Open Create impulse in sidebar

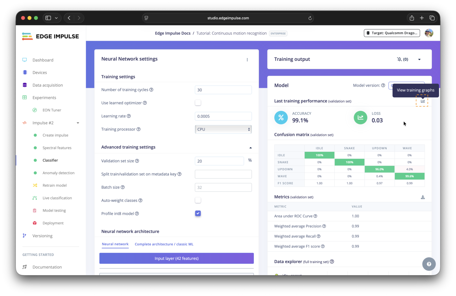[x=55, y=135]
